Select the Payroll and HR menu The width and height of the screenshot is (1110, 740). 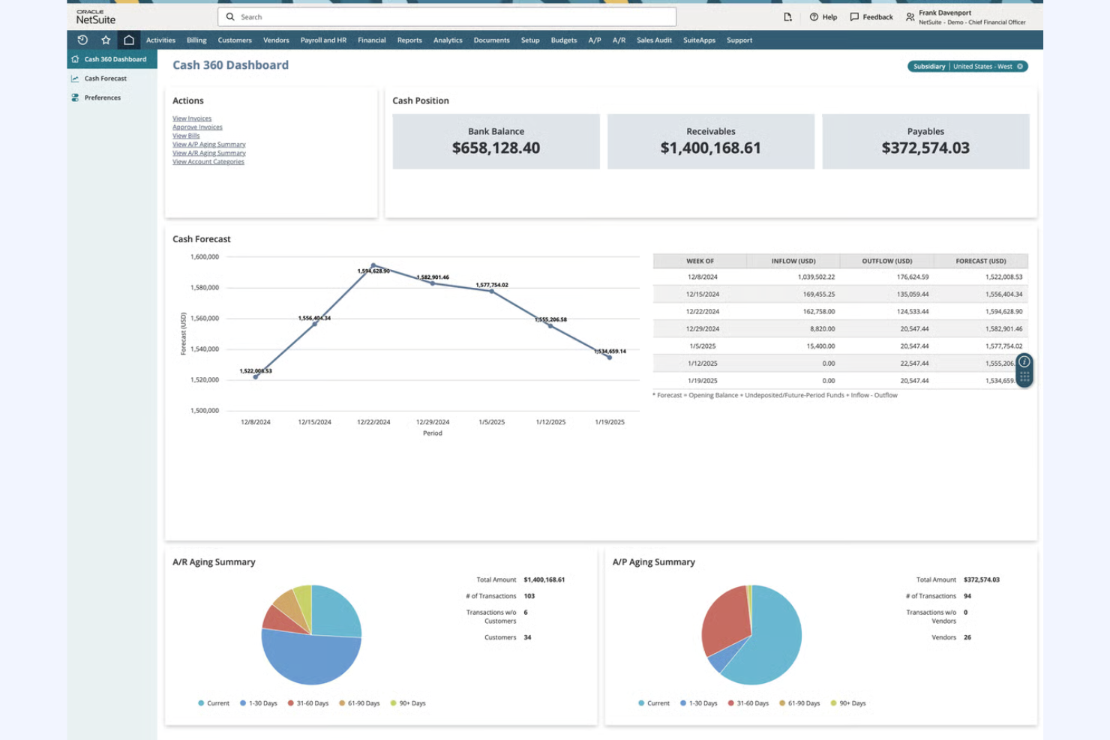(x=322, y=40)
